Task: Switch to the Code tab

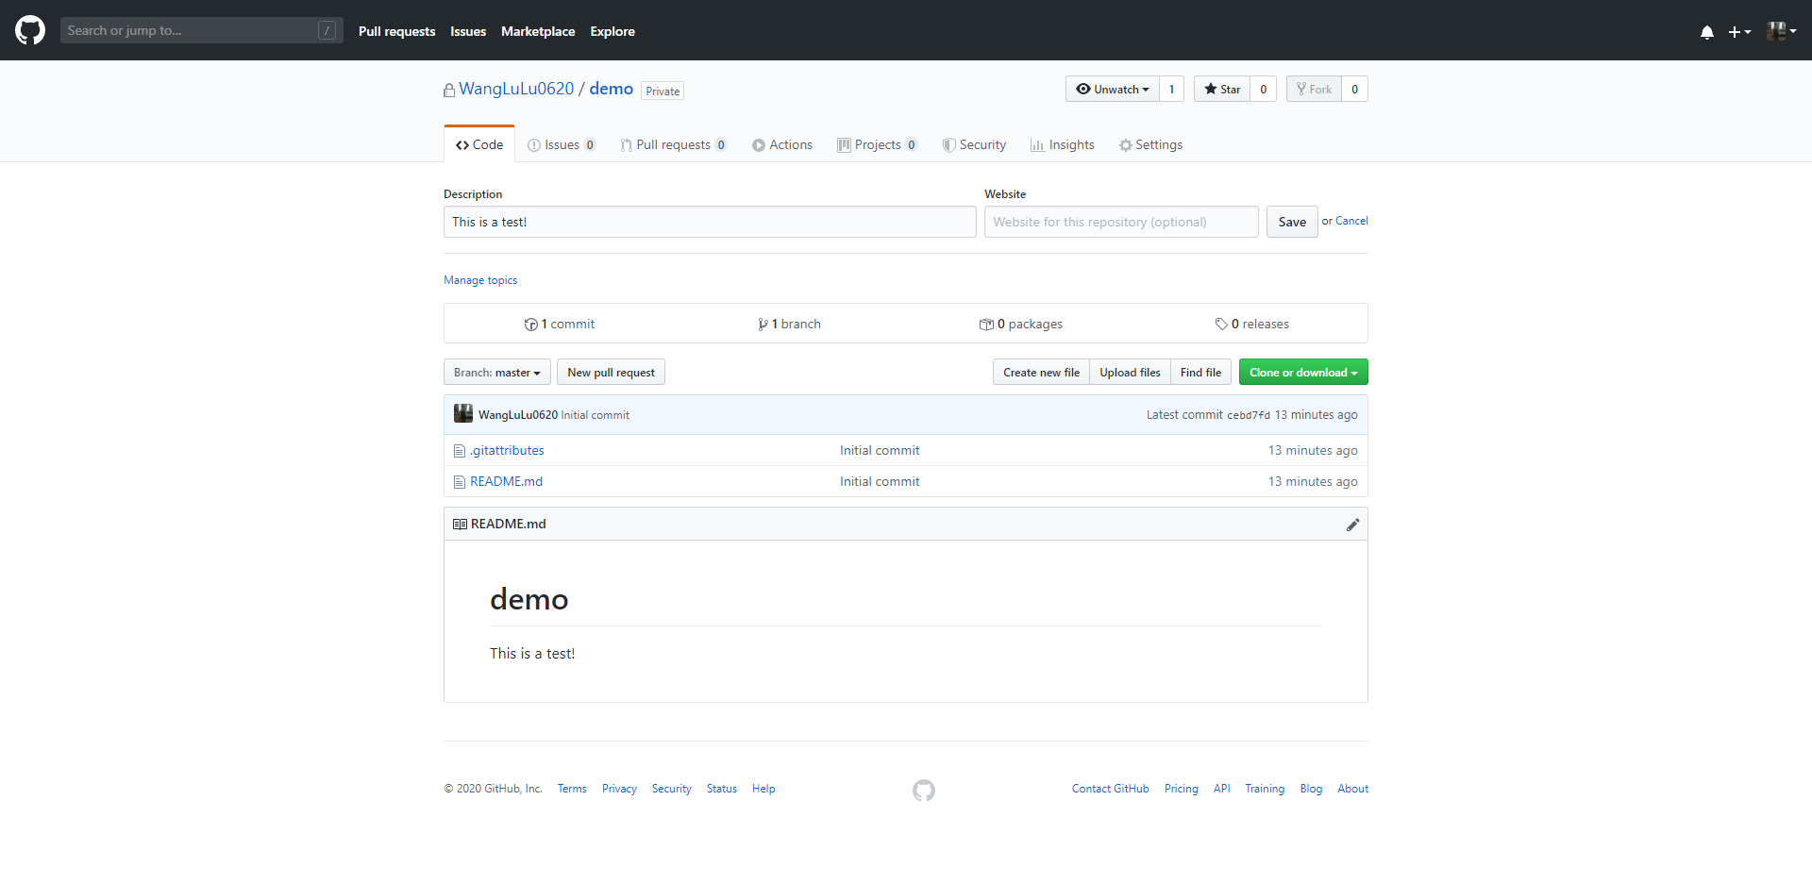Action: tap(479, 144)
